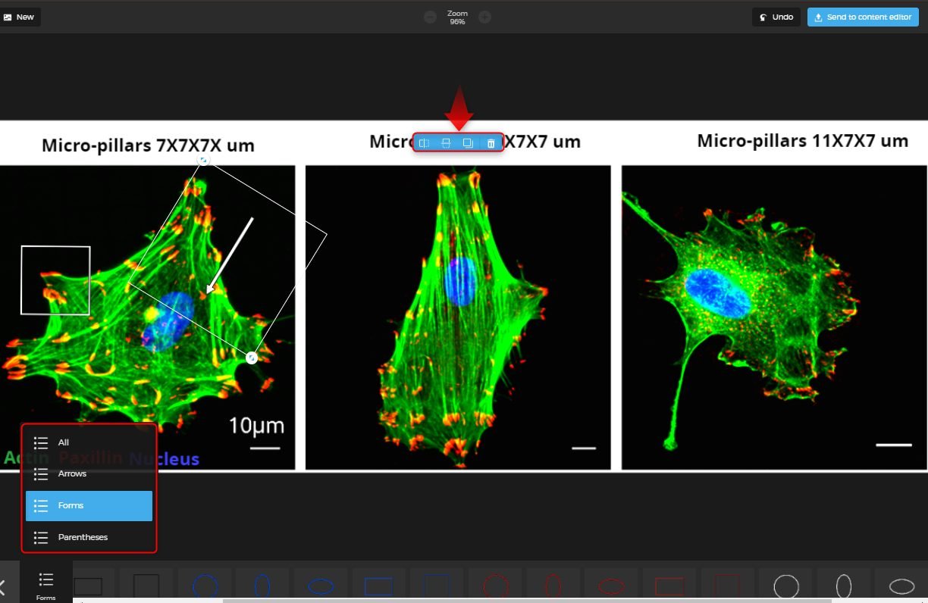This screenshot has width=928, height=603.
Task: Send image to content editor
Action: tap(863, 17)
